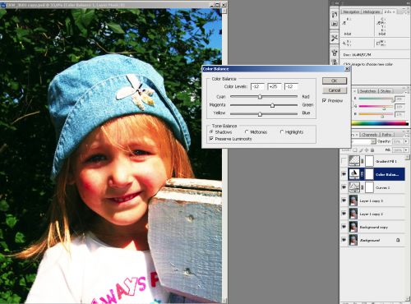This screenshot has height=304, width=411.
Task: Select Layer 1 copy 2 thumbnail
Action: [353, 214]
